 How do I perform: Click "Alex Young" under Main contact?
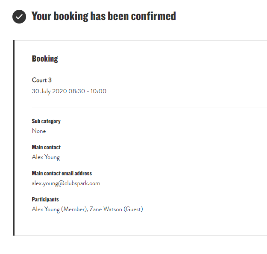pos(46,157)
